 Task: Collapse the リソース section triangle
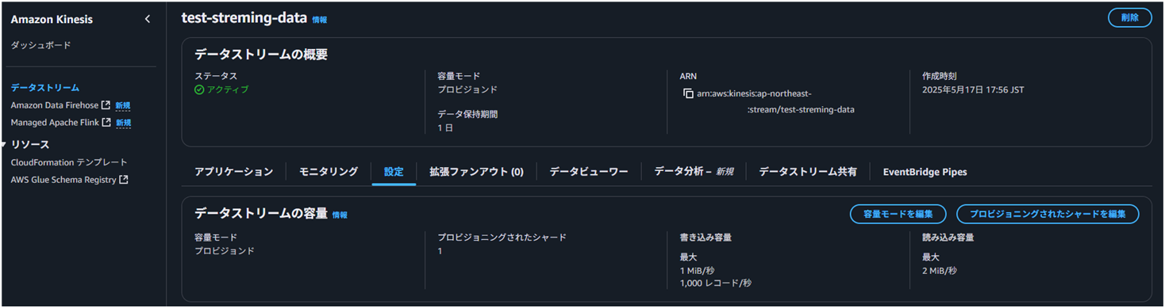(x=5, y=144)
